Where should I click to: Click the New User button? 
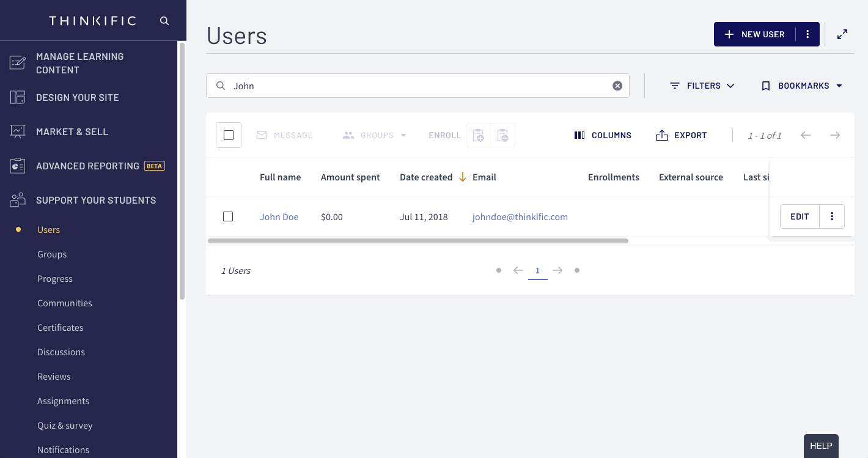point(755,34)
